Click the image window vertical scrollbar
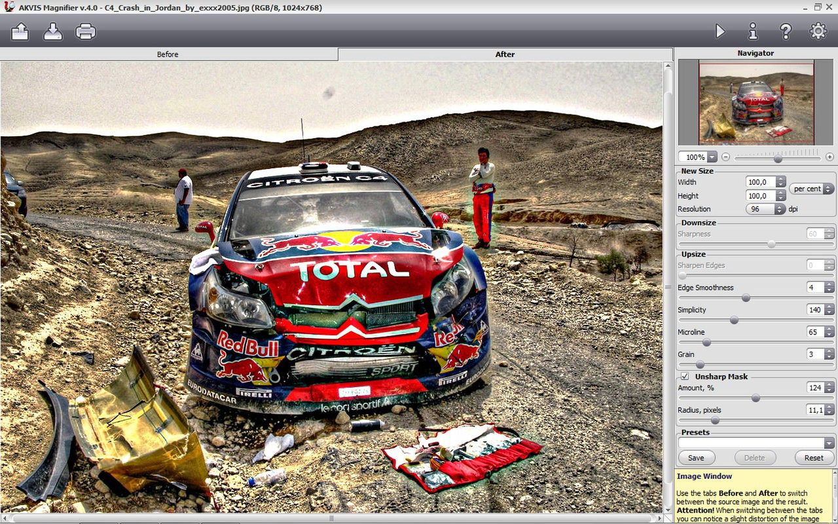The image size is (838, 524). tap(668, 288)
